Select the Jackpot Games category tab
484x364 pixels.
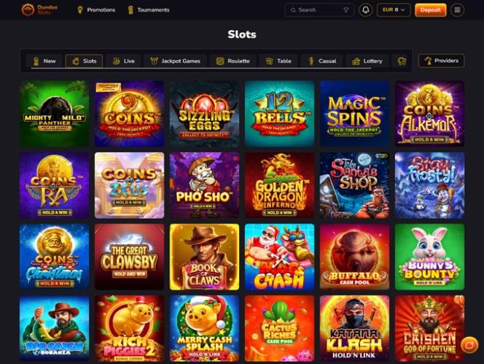(x=175, y=61)
